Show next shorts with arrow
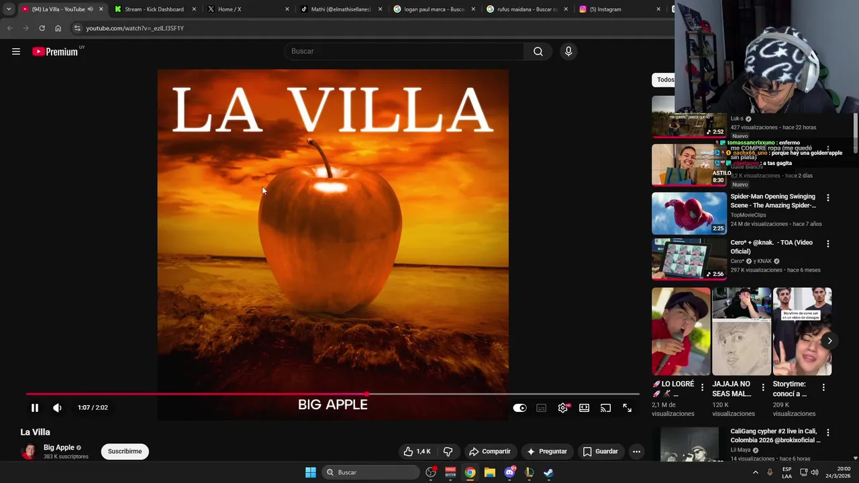 click(829, 341)
